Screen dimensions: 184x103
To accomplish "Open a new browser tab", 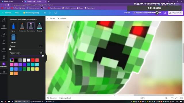I will (x=49, y=2).
